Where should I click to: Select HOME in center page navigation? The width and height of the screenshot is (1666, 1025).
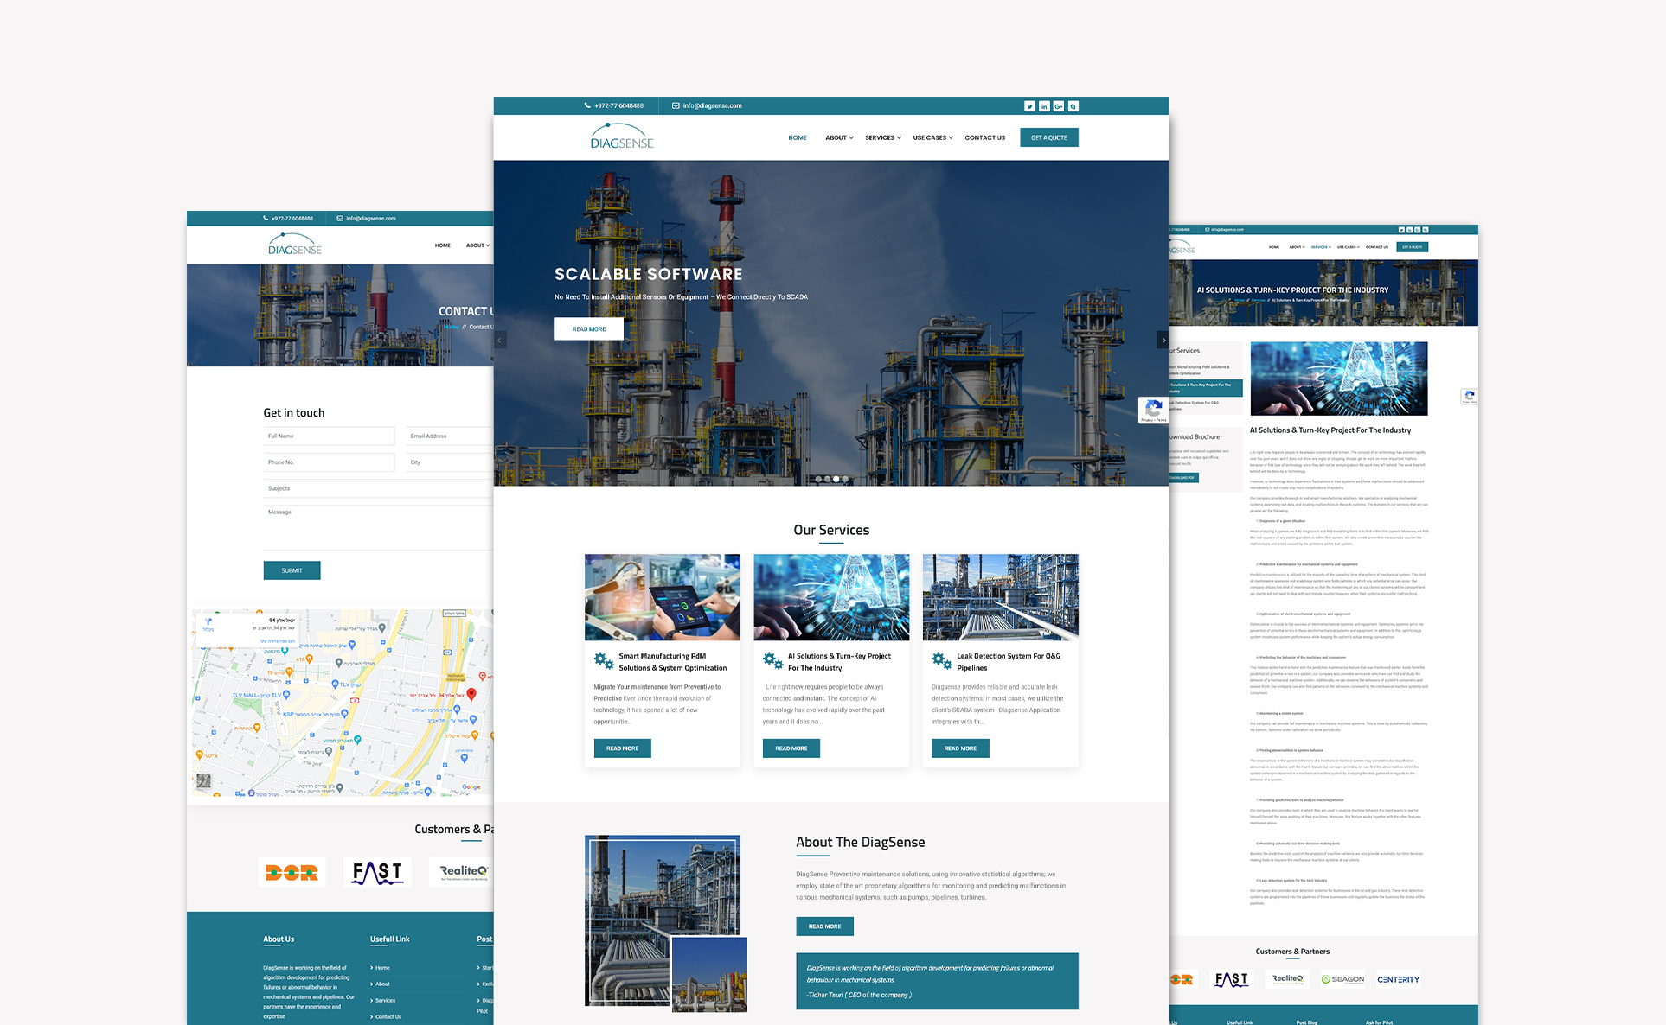point(798,137)
